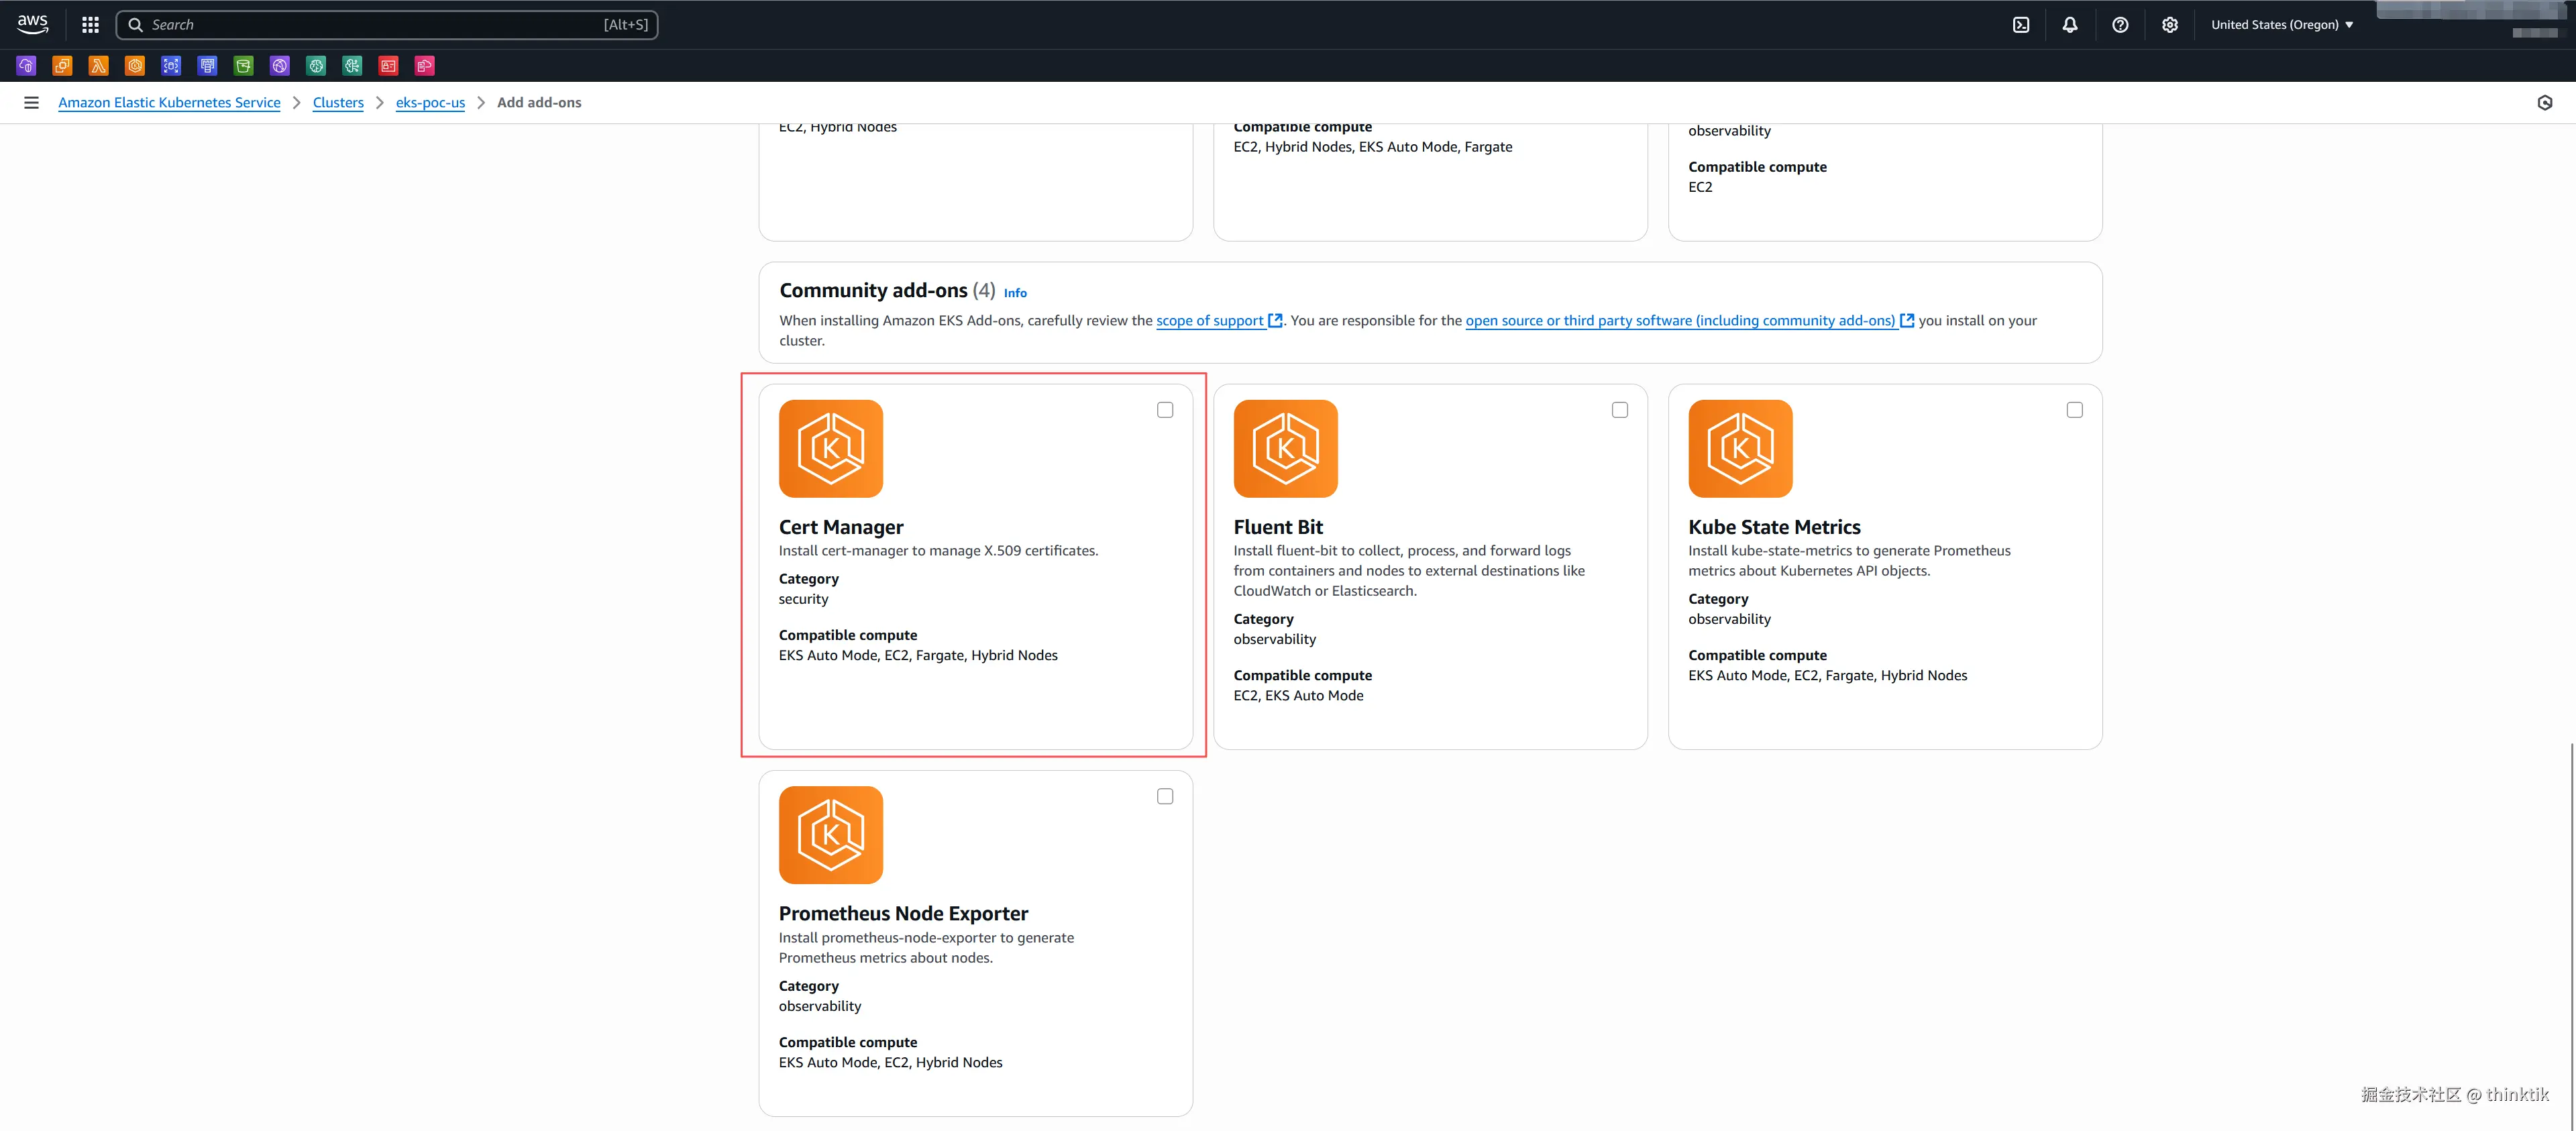This screenshot has width=2576, height=1131.
Task: Open the pink document-cloud favorite shortcut
Action: [x=425, y=66]
